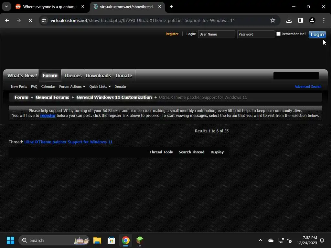331x248 pixels.
Task: Go to Forum breadcrumb
Action: (22, 97)
